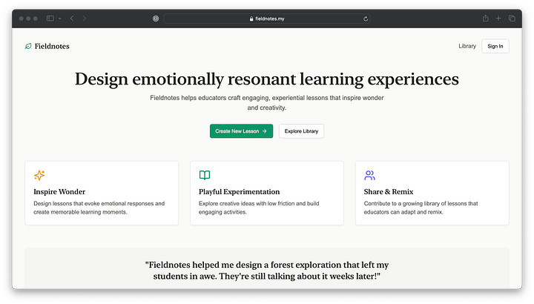Image resolution: width=534 pixels, height=304 pixels.
Task: Click the green open book icon
Action: (205, 175)
